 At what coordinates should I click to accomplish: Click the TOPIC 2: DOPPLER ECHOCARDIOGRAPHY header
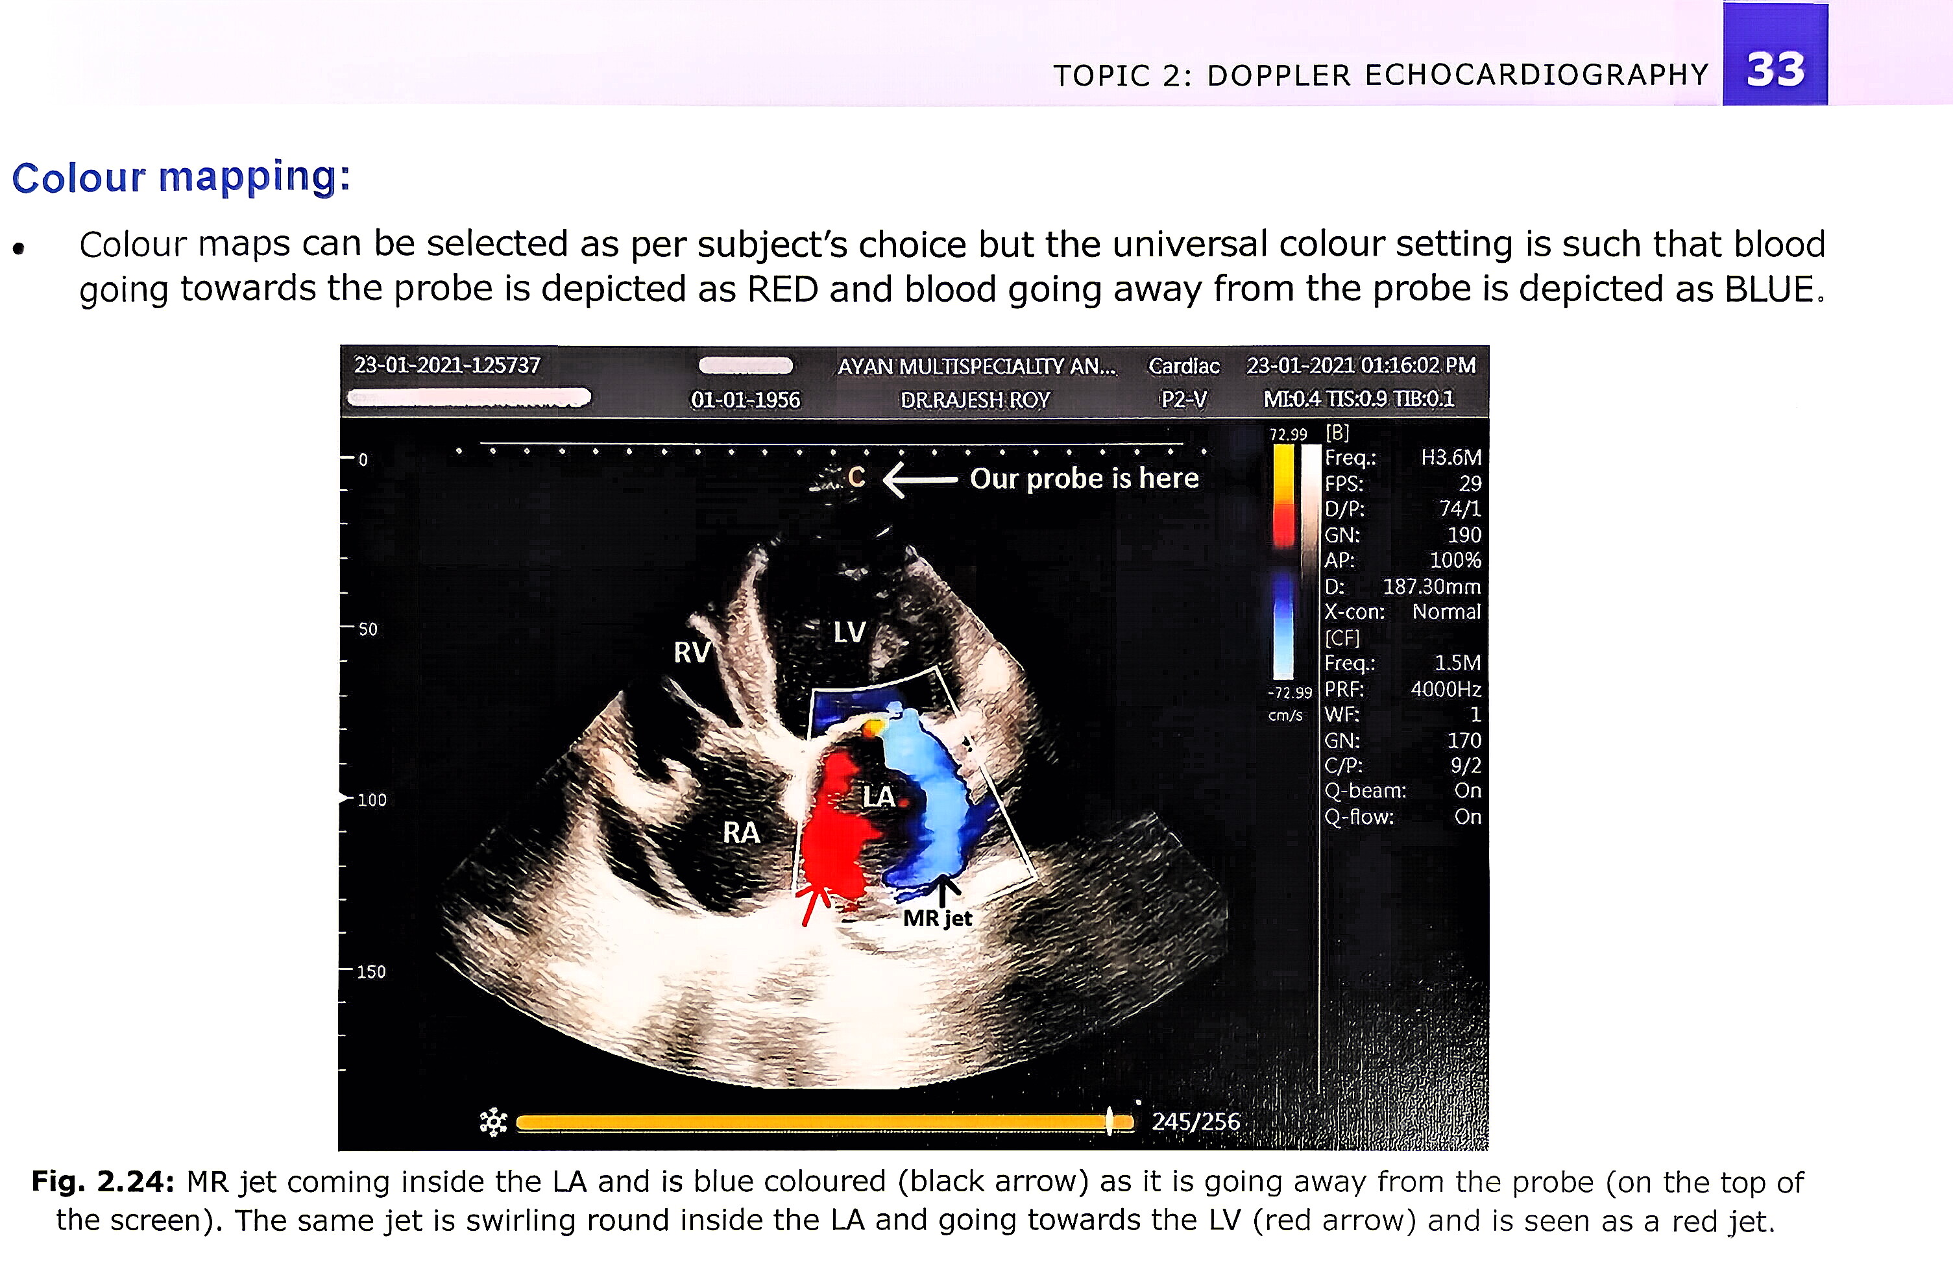tap(1381, 75)
